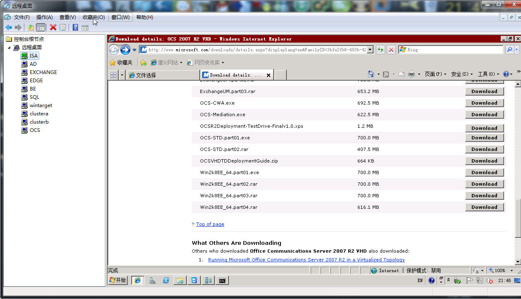Click the IE stop loading button
521x299 pixels.
click(391, 50)
